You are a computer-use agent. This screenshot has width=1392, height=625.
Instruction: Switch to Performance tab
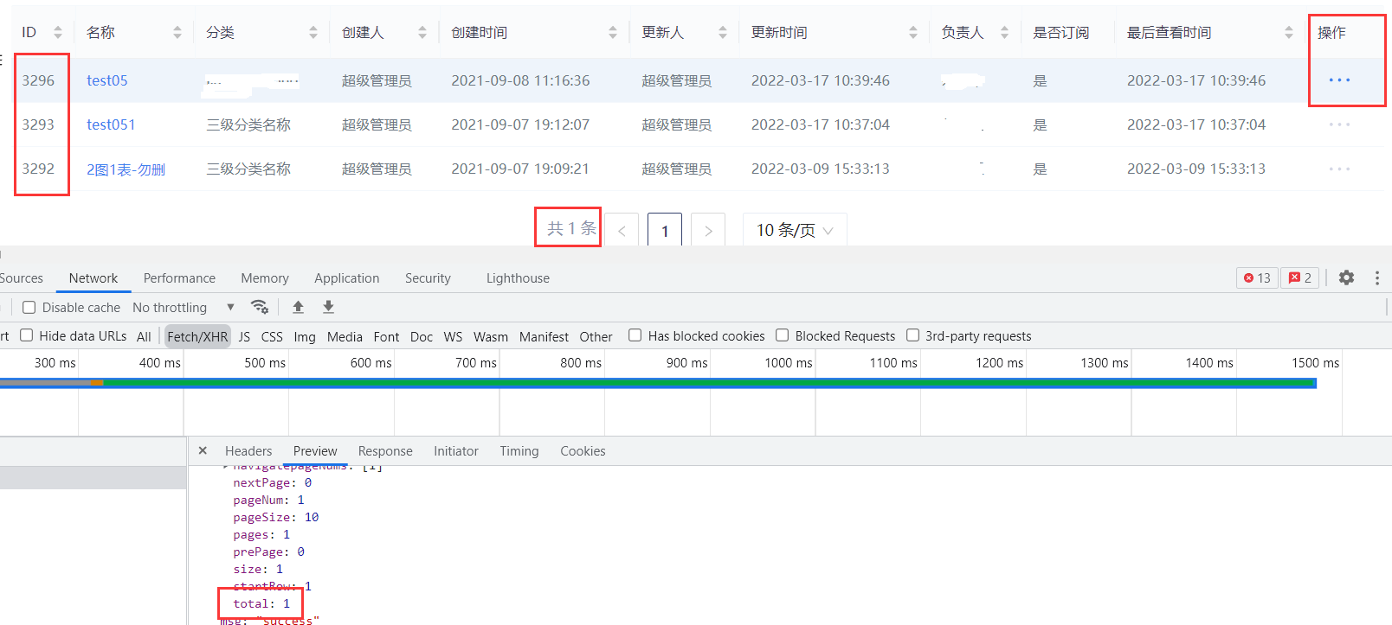pyautogui.click(x=179, y=278)
